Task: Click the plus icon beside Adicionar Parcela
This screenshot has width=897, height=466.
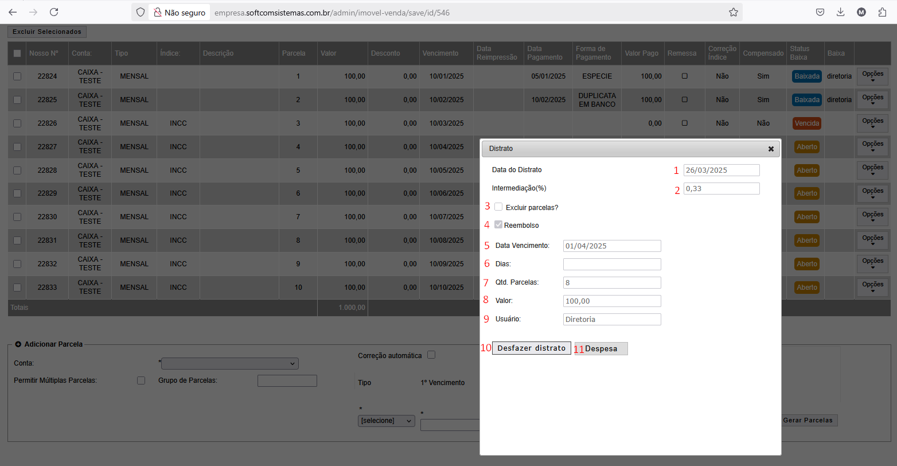Action: tap(18, 344)
